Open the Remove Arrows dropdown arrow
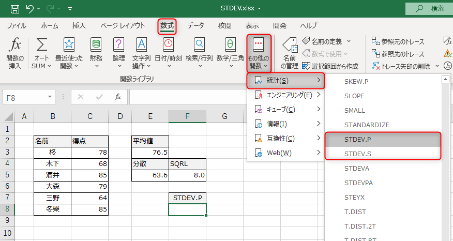 pos(437,66)
